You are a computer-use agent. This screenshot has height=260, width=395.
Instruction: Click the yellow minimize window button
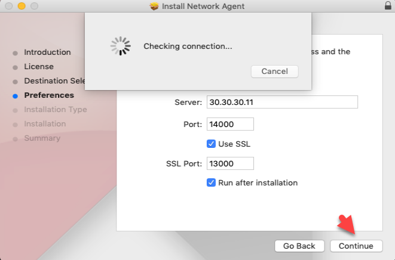coord(22,6)
